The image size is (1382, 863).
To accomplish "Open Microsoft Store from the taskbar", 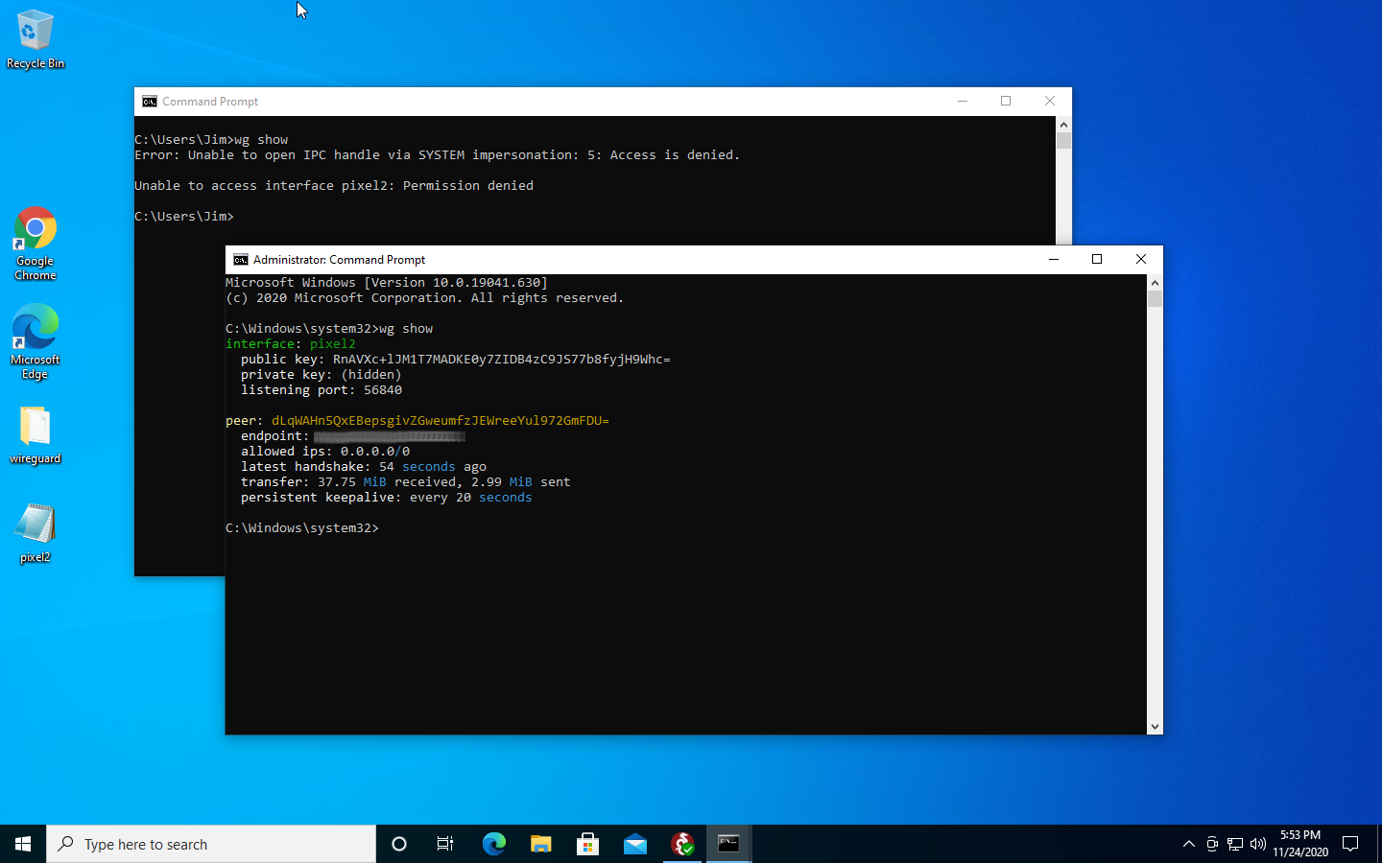I will 587,844.
